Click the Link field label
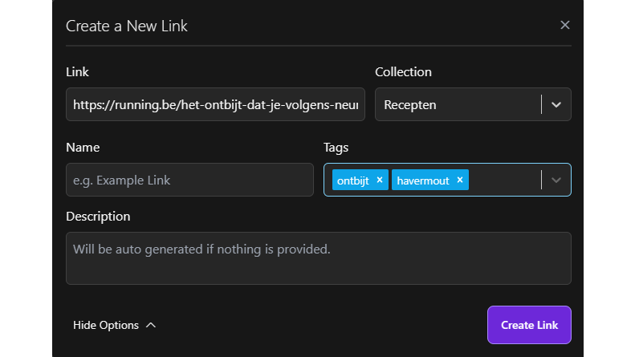The height and width of the screenshot is (357, 635). point(77,72)
